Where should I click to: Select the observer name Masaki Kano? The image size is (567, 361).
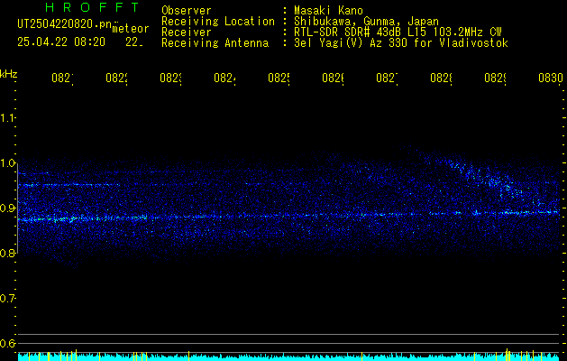click(328, 10)
